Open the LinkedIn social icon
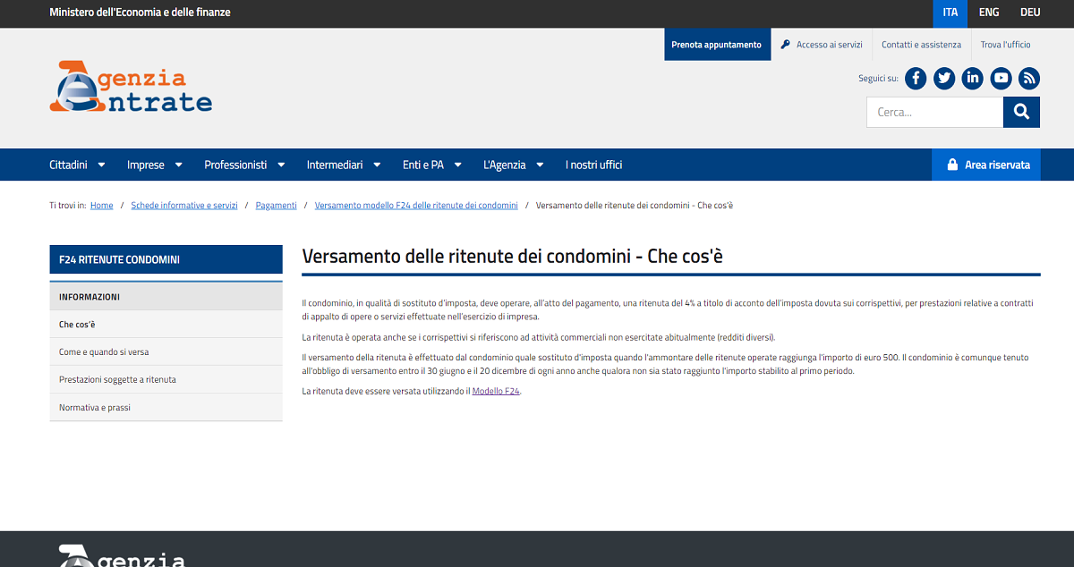This screenshot has width=1074, height=567. pos(973,78)
